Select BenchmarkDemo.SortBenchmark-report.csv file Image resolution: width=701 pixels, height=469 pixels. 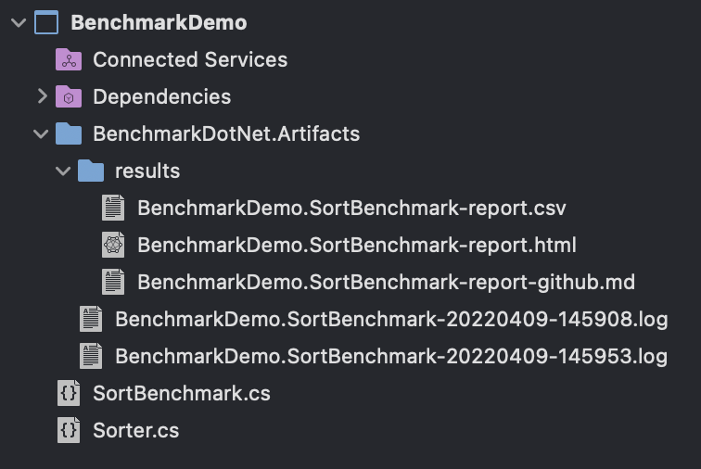pos(351,209)
